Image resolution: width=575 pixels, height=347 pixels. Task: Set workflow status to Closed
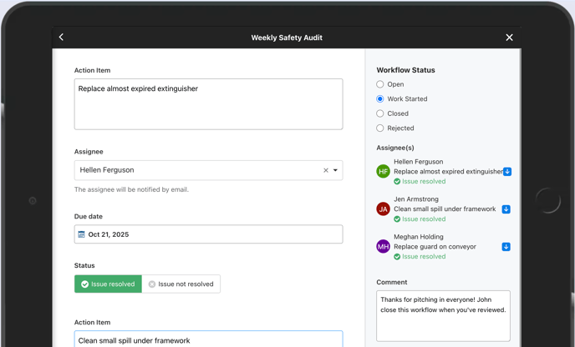tap(380, 113)
